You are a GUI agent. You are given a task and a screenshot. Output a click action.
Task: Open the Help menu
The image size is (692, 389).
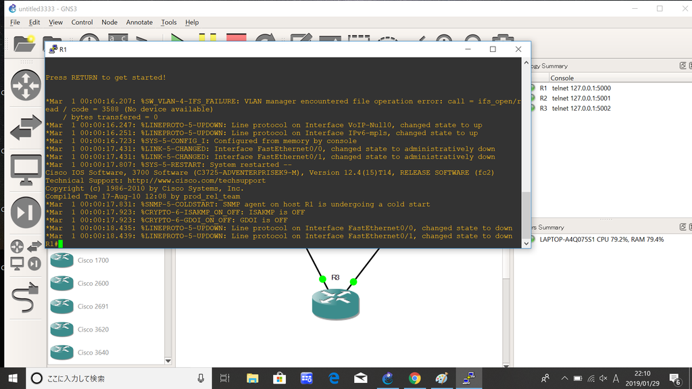coord(192,22)
